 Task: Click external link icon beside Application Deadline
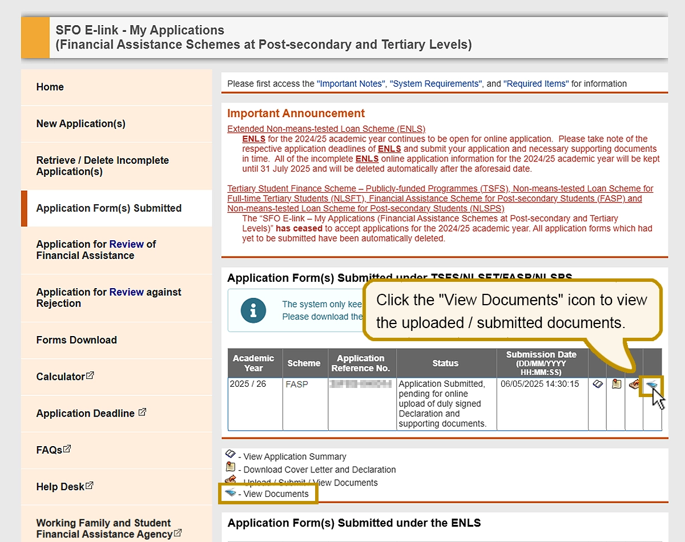[142, 412]
